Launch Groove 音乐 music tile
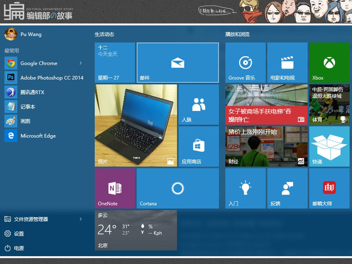 click(x=245, y=63)
